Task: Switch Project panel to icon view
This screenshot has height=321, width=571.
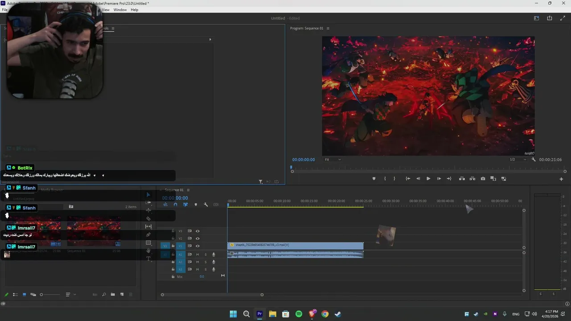Action: [x=24, y=295]
